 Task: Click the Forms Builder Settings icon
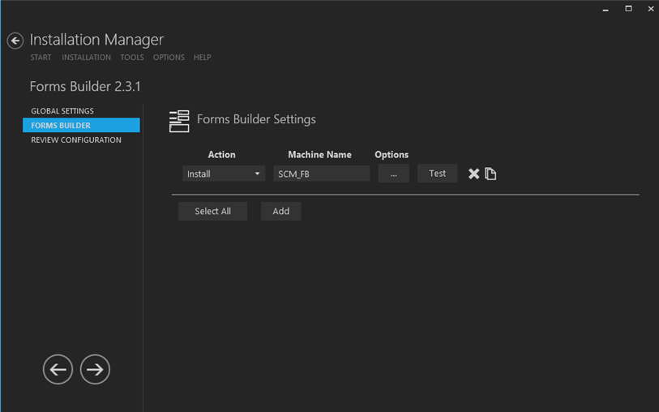point(179,121)
